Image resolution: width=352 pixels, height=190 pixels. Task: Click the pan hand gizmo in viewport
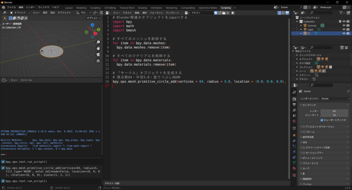click(x=98, y=48)
